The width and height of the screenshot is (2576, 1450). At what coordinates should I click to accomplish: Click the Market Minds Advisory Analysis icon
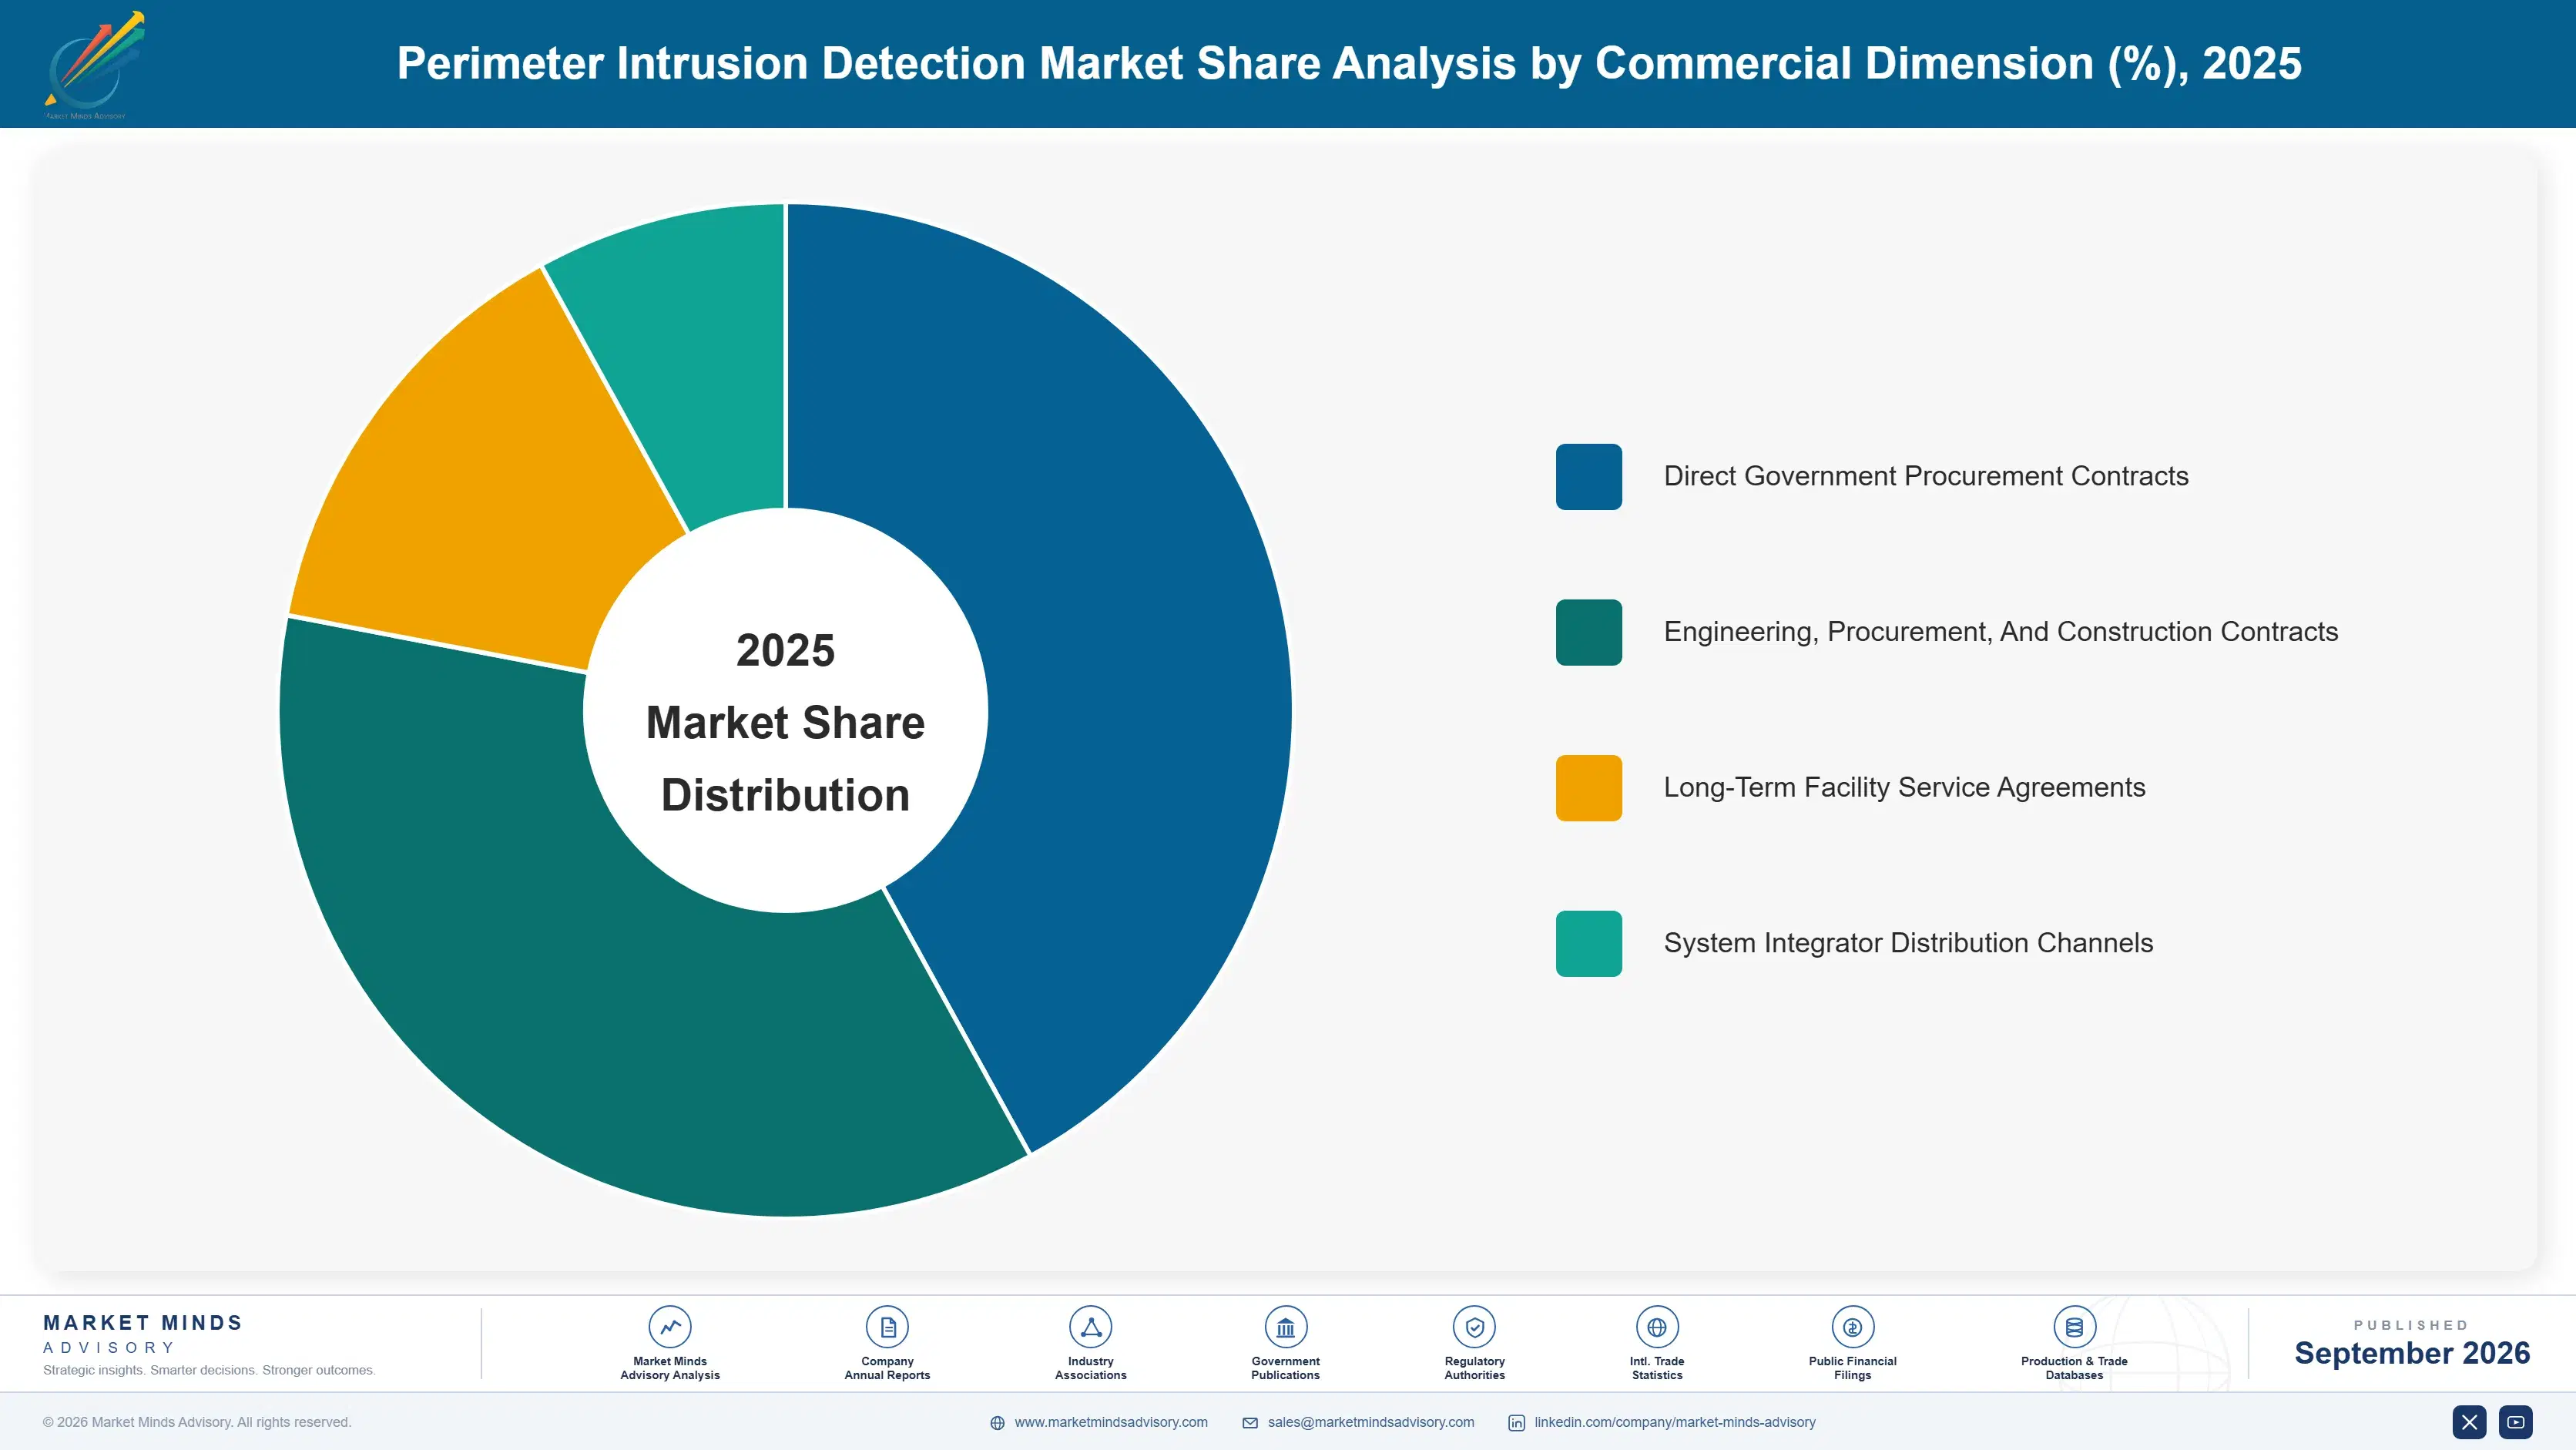(x=670, y=1327)
